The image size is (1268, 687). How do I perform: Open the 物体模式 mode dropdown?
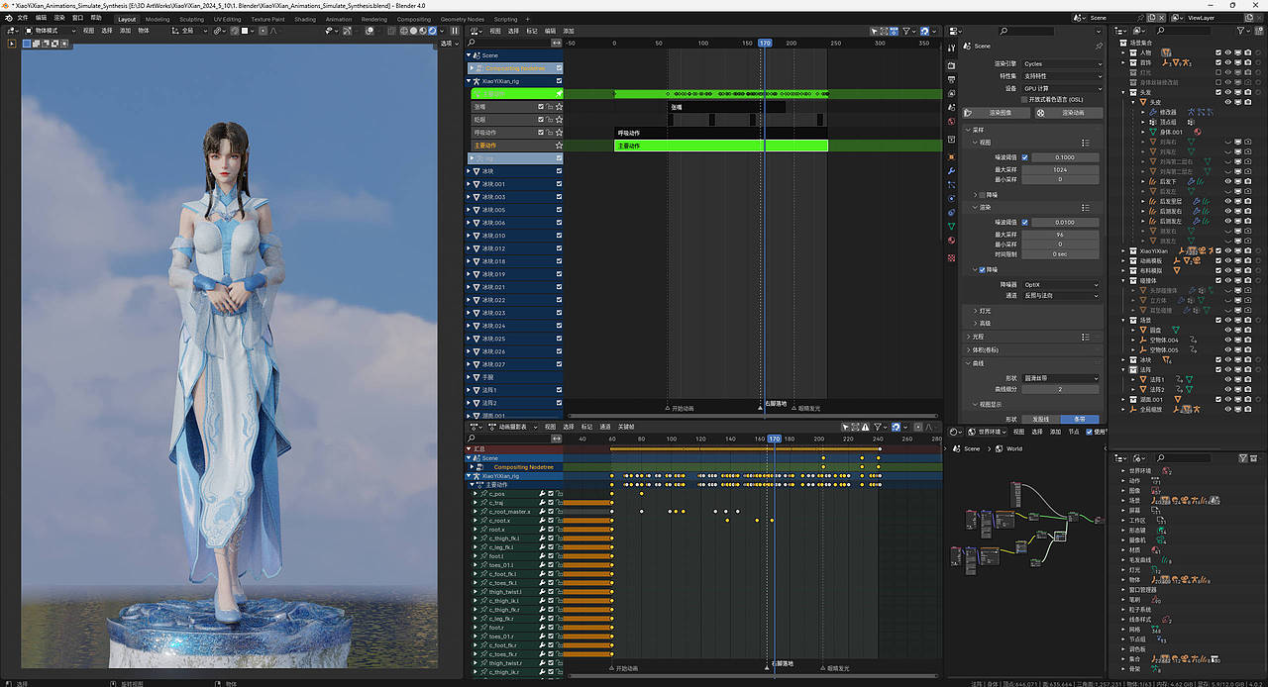(50, 31)
